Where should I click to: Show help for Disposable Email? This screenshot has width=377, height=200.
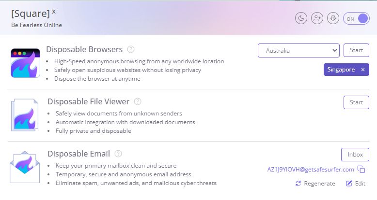(118, 154)
